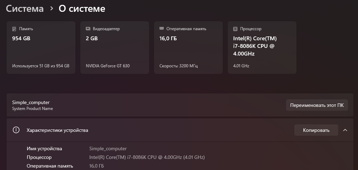This screenshot has height=170, width=358.
Task: Click the Оперативная память 16,0 ГБ specs row
Action: pyautogui.click(x=180, y=166)
